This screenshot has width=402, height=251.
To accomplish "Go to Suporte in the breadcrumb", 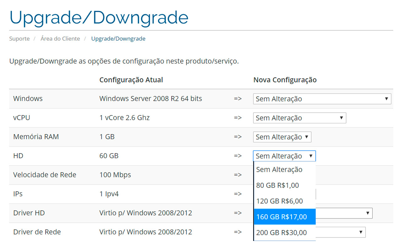I will coord(19,39).
